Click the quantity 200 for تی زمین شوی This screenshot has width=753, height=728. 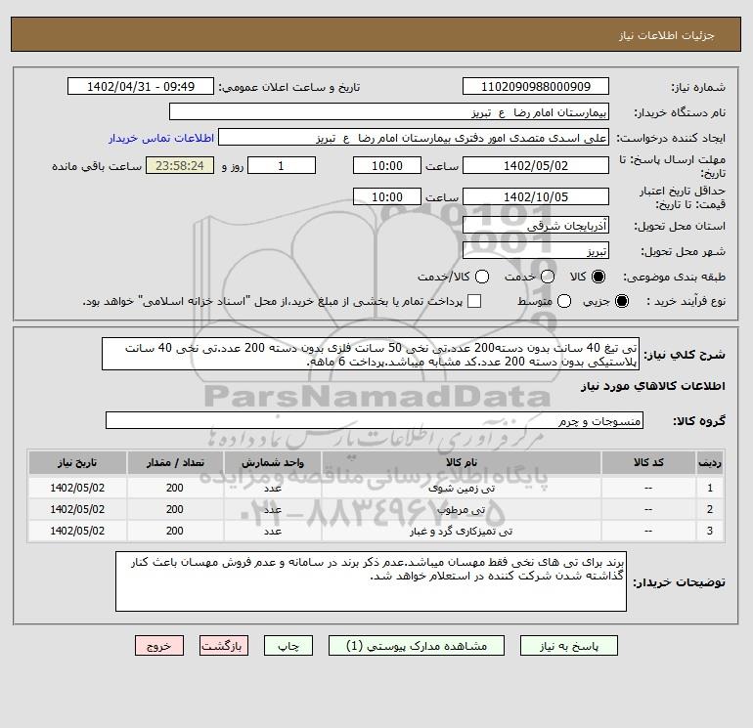175,488
